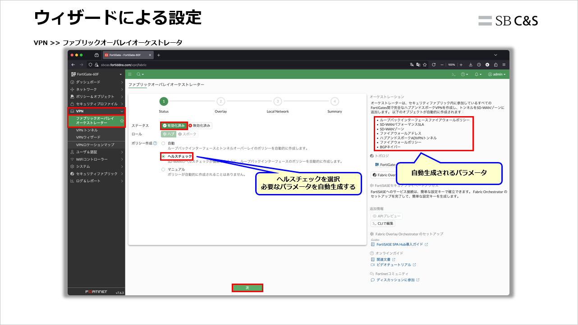Click the firefox view icon left of the tab
Viewport: 578px width, 325px height.
pos(96,55)
